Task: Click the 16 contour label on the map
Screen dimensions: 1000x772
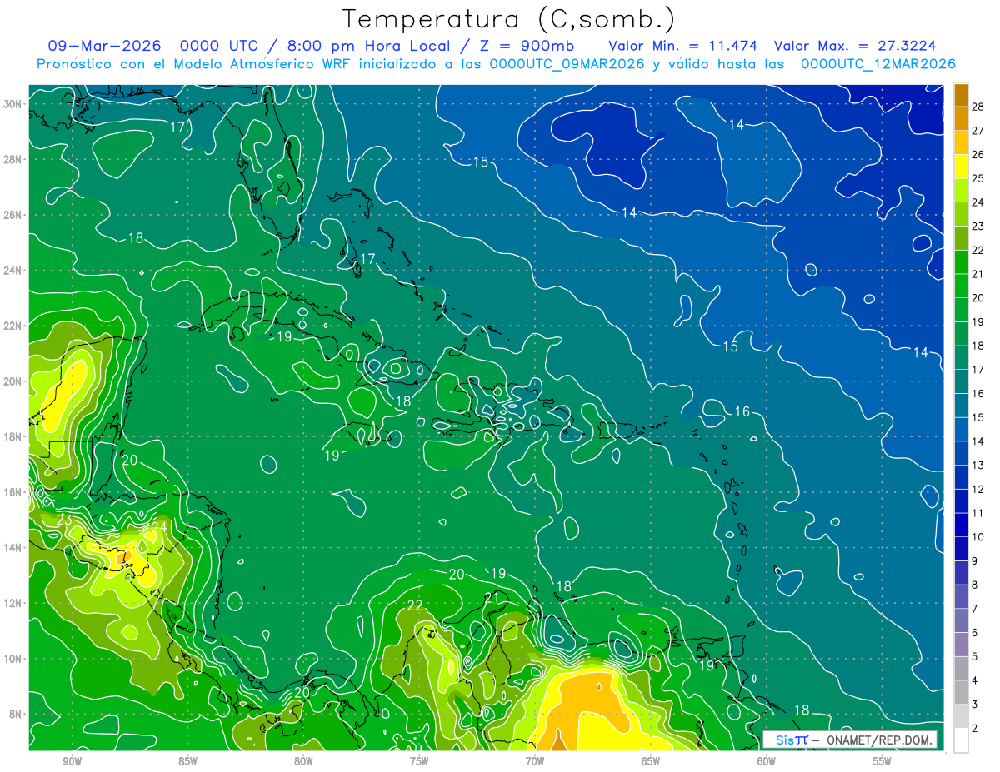Action: (x=742, y=411)
